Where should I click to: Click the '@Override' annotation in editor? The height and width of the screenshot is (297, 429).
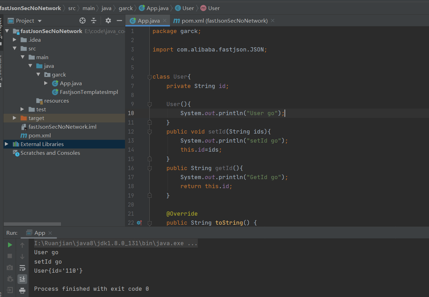pyautogui.click(x=182, y=214)
